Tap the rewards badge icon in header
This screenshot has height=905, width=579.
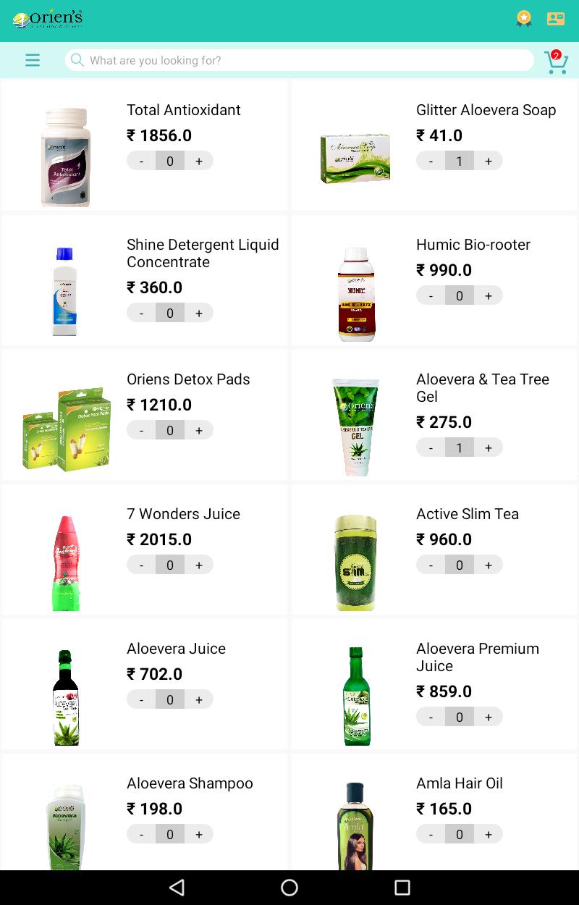(x=524, y=19)
